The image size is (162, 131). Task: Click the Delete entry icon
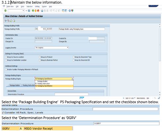(x=8, y=21)
